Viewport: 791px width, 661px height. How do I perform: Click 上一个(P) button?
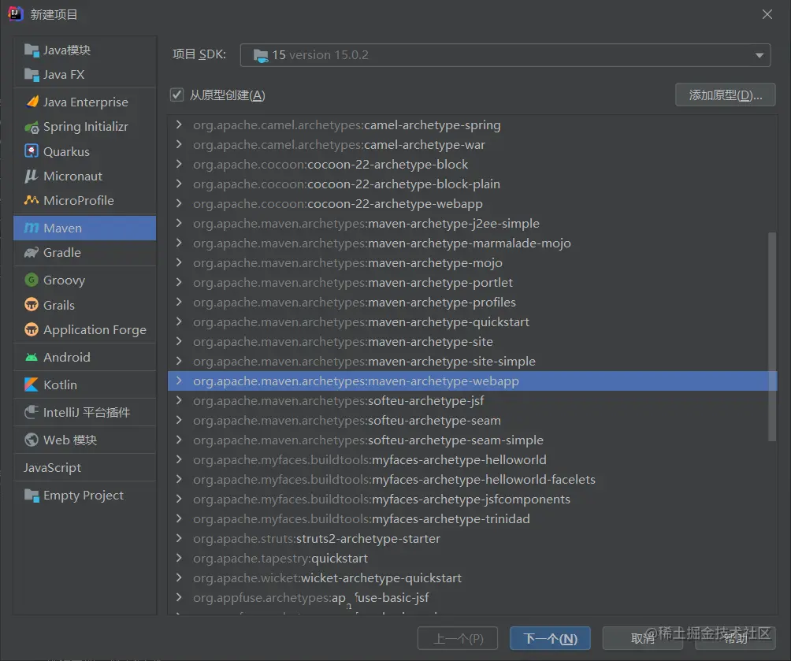(x=458, y=638)
